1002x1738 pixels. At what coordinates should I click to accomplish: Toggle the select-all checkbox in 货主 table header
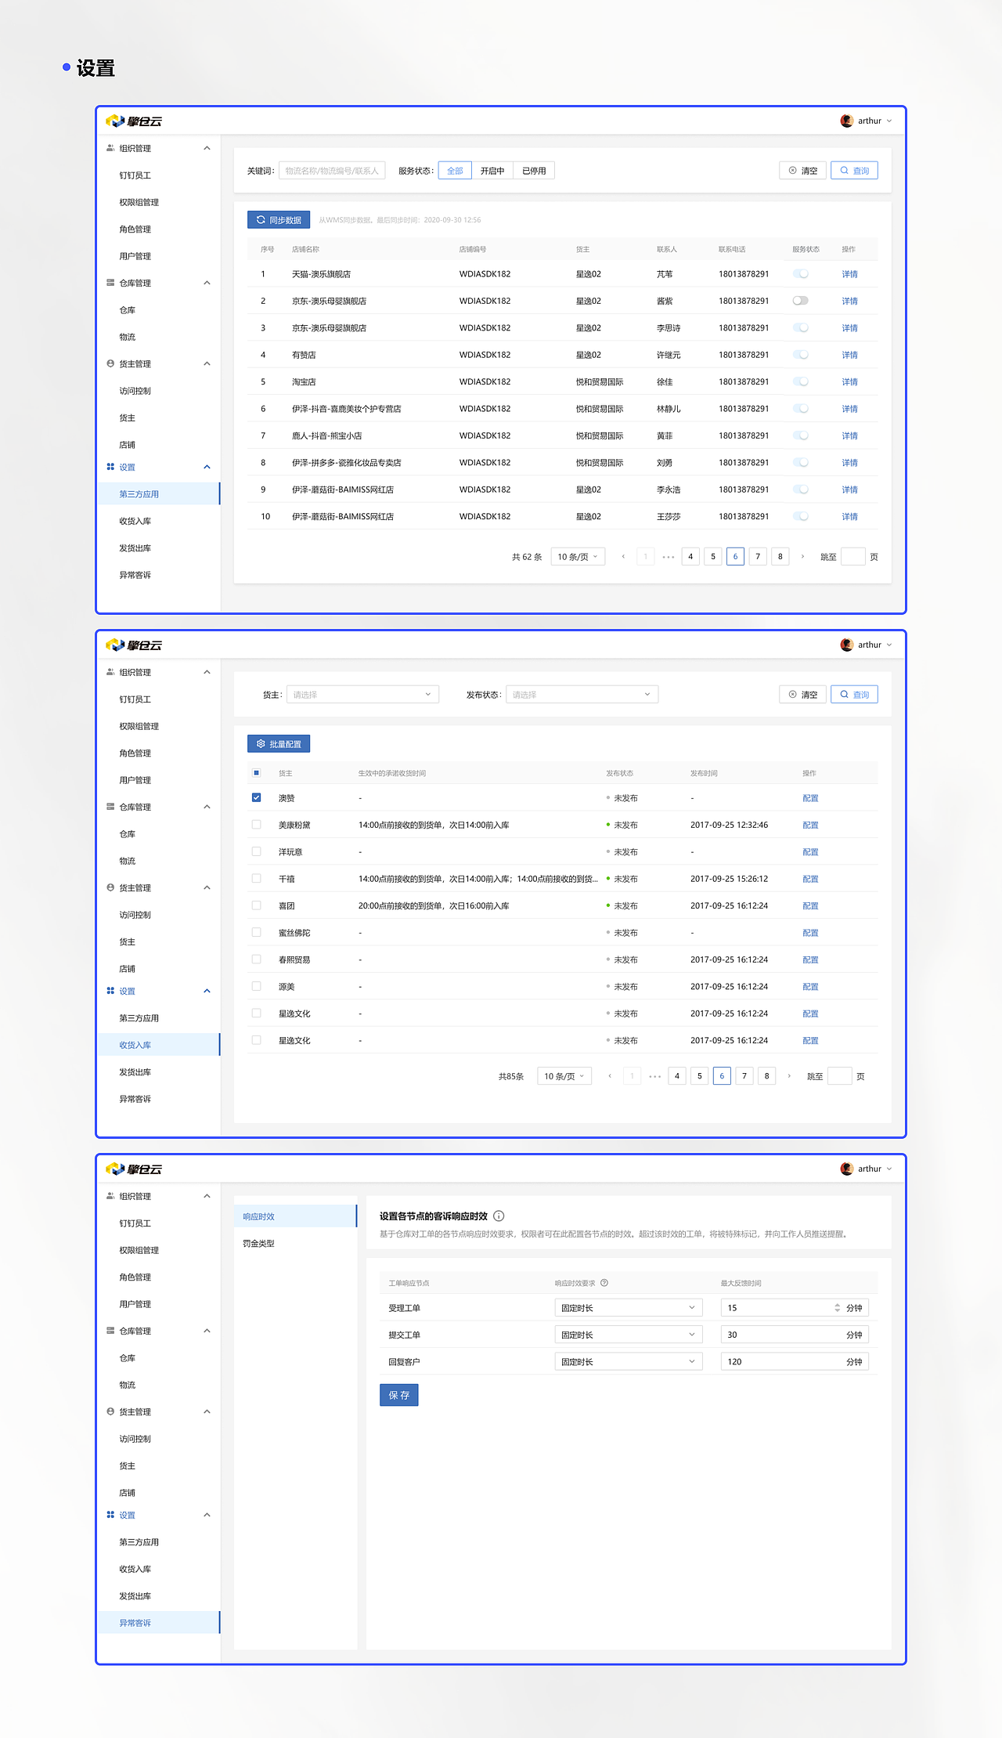[x=256, y=773]
